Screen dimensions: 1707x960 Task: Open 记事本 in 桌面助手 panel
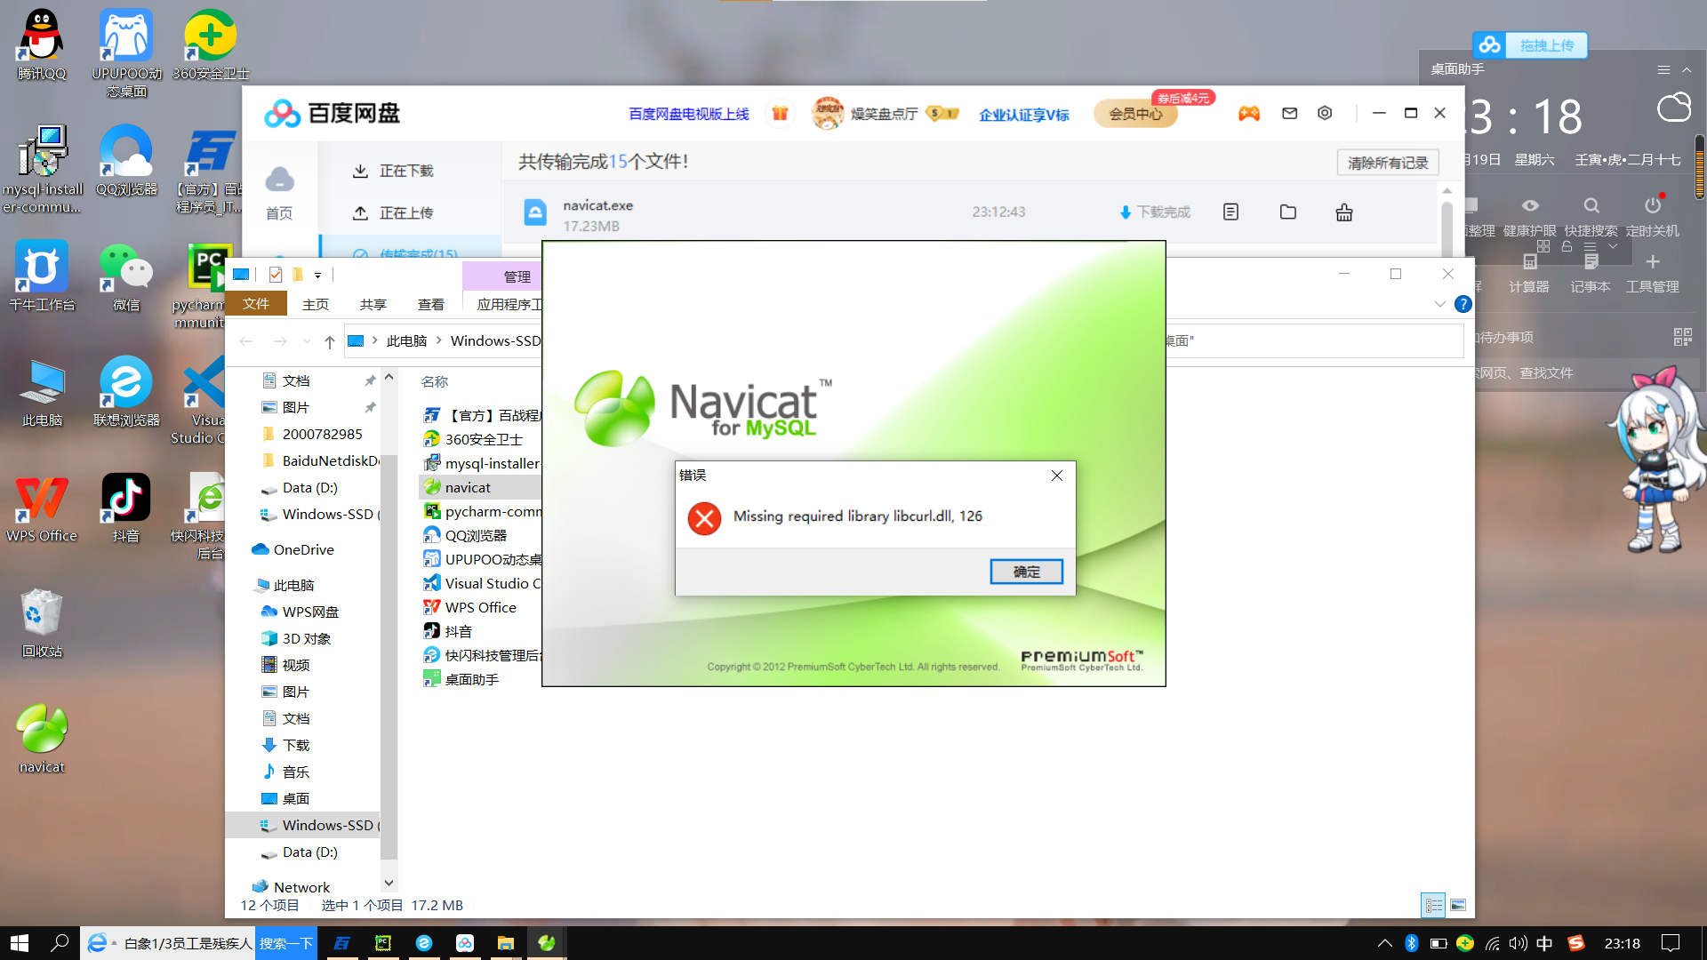point(1591,274)
